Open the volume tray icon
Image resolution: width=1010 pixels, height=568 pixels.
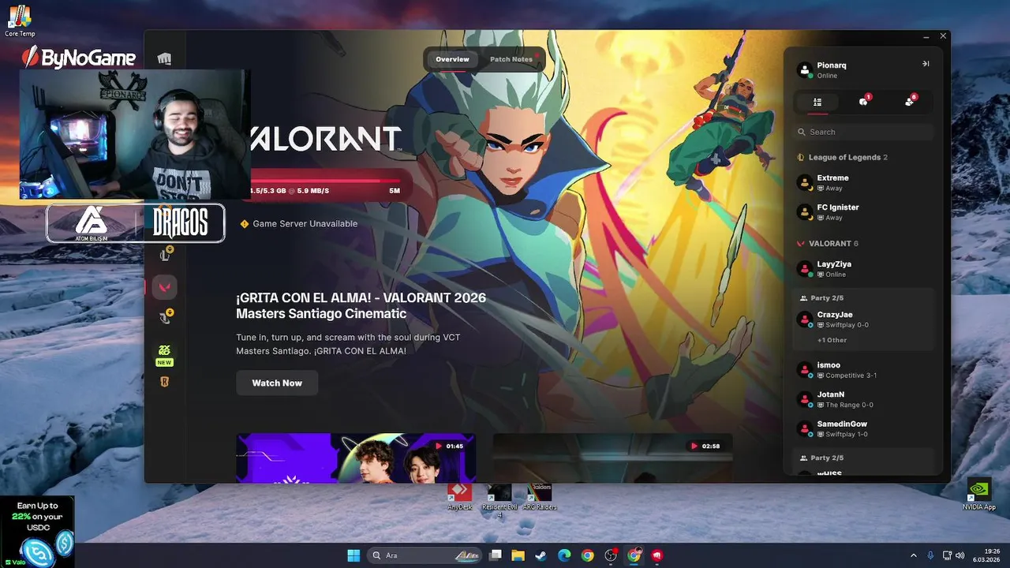[x=960, y=555]
